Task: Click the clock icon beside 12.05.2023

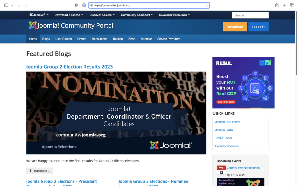Action: tap(228, 175)
